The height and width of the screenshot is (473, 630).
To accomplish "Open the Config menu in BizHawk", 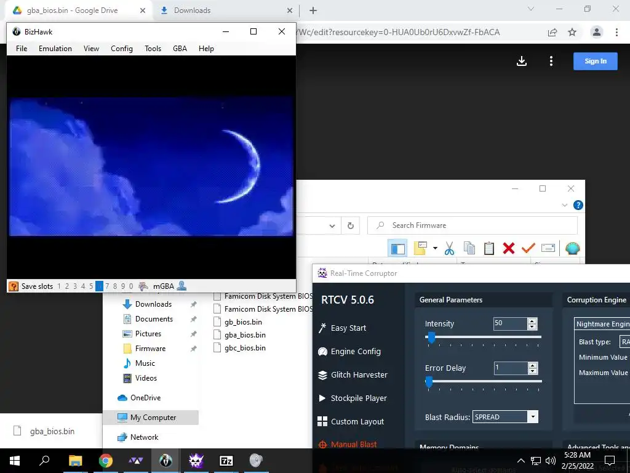I will click(x=122, y=48).
